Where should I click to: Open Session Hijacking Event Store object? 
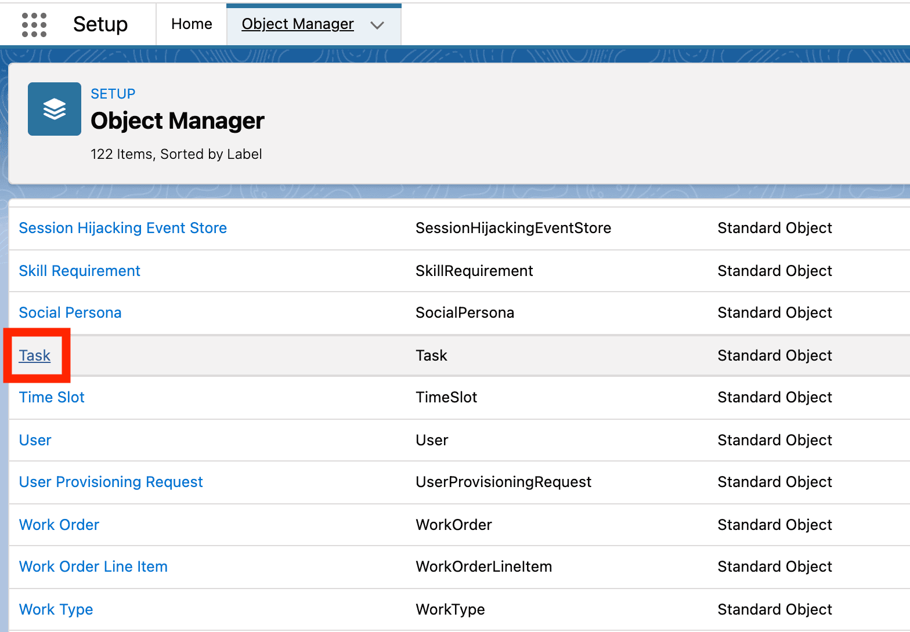[122, 228]
